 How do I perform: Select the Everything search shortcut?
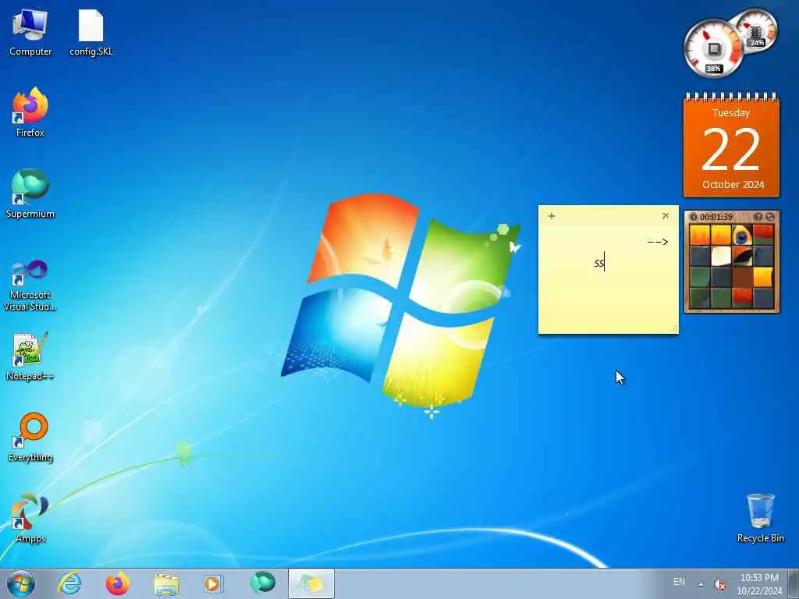30,437
